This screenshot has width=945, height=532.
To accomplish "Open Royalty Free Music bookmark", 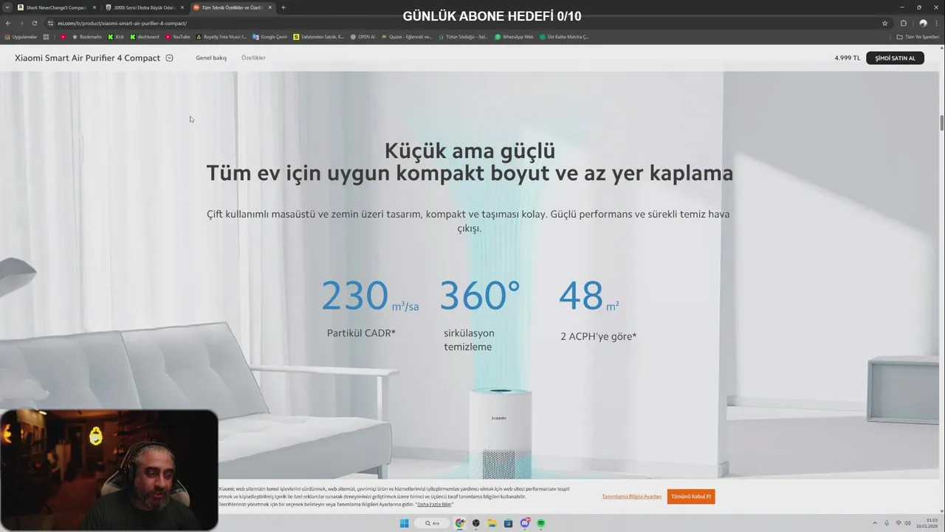I will pyautogui.click(x=221, y=37).
